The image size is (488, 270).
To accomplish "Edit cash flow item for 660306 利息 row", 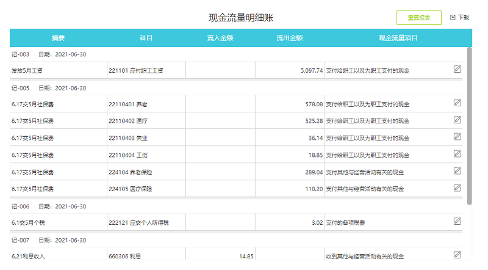I will tap(457, 255).
